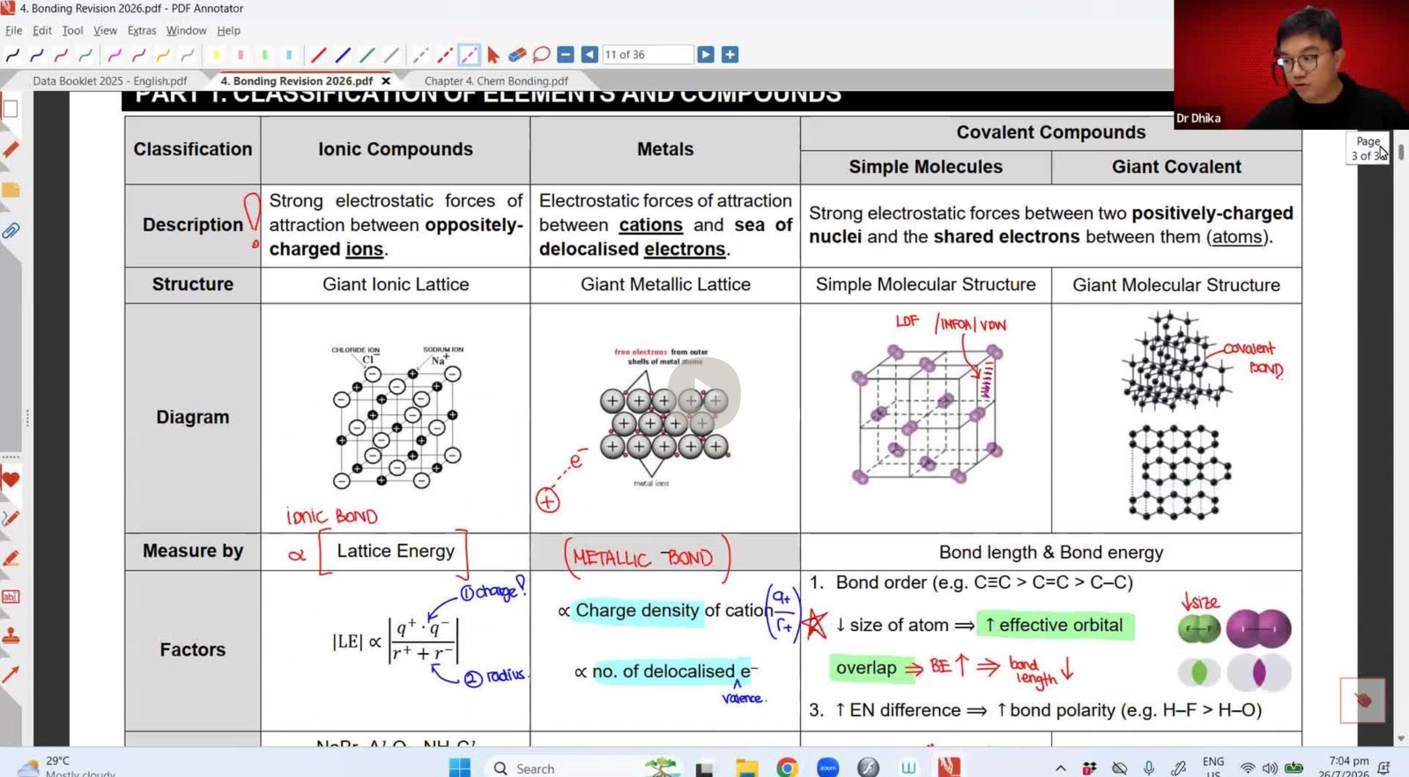Open the volume control in system tray
The width and height of the screenshot is (1409, 777).
(x=1269, y=768)
